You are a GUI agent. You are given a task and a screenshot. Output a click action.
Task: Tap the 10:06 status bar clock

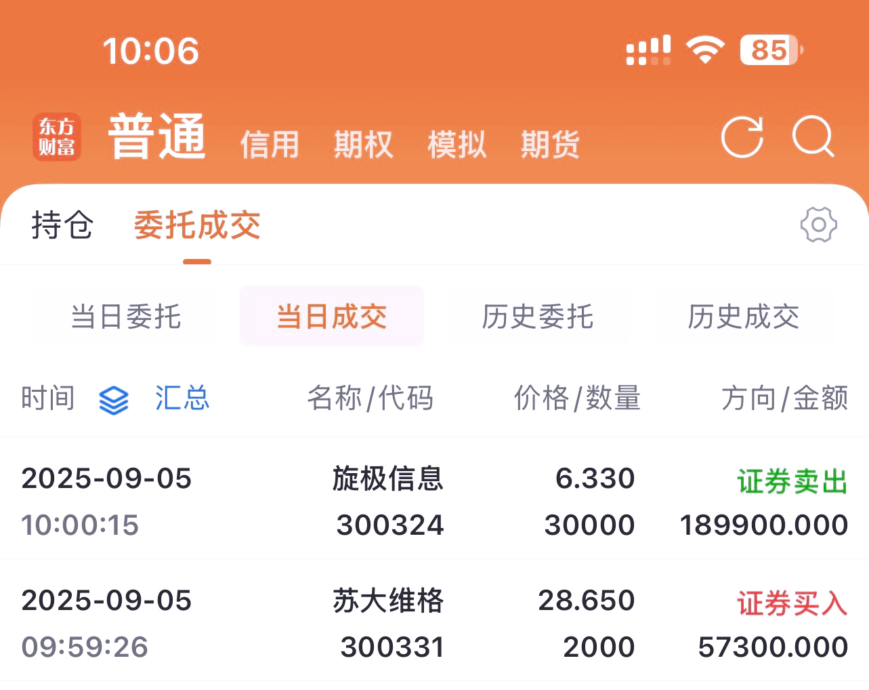tap(150, 51)
